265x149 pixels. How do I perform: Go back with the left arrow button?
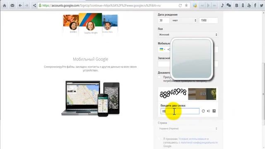20,5
